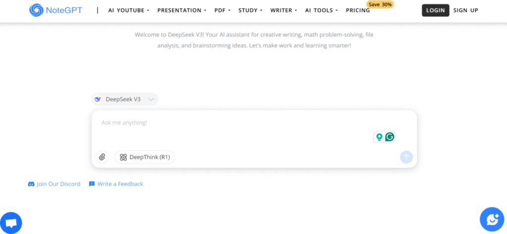Open the DeepSeek V3 model selector
This screenshot has height=234, width=507.
pos(125,99)
